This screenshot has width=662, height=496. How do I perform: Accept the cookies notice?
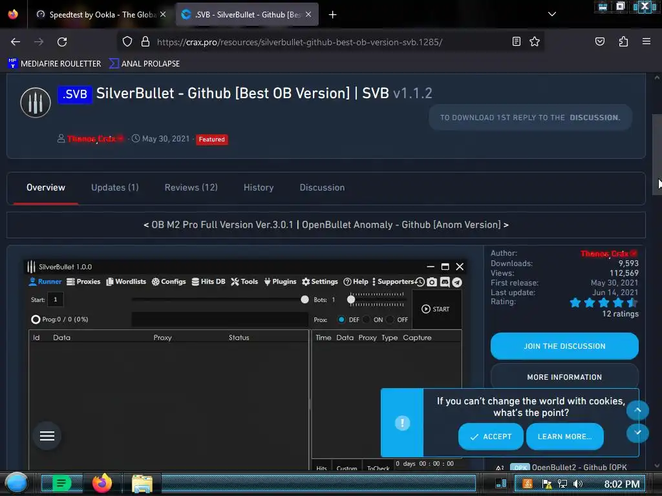click(491, 437)
